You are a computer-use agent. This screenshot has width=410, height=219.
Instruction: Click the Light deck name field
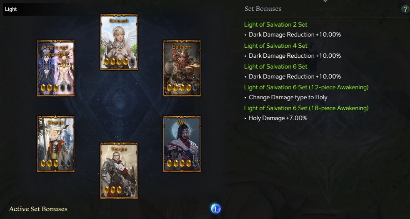(37, 9)
